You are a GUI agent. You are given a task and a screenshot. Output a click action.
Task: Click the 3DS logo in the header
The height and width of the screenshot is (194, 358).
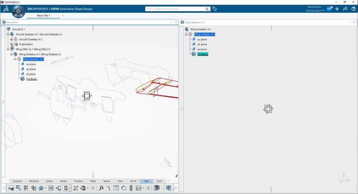coord(6,9)
